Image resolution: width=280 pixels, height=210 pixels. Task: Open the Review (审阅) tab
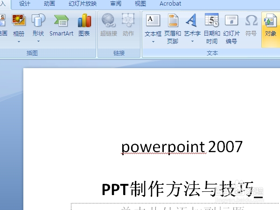pyautogui.click(x=116, y=4)
